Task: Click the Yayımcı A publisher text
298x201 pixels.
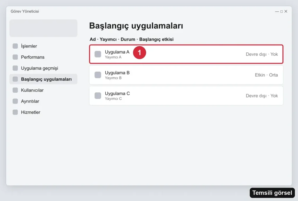Action: 113,57
